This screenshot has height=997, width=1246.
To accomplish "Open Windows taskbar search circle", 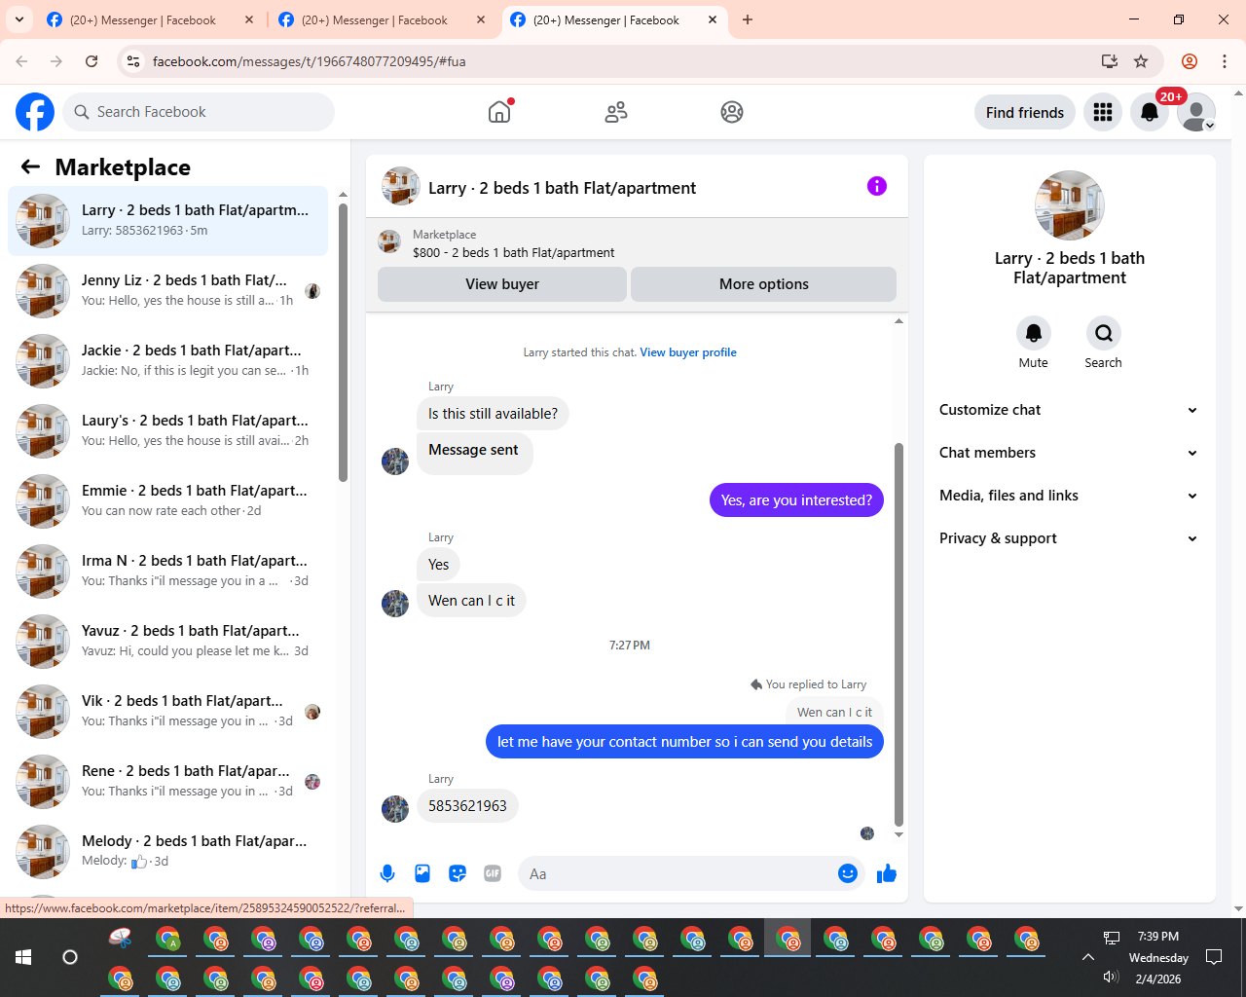I will tap(70, 957).
